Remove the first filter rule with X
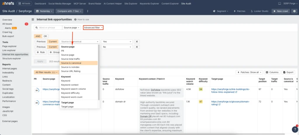299x135 pixels. pos(137,42)
